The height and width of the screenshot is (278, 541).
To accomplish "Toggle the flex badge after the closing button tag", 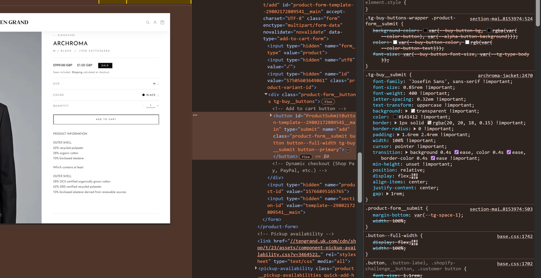I will tap(306, 156).
